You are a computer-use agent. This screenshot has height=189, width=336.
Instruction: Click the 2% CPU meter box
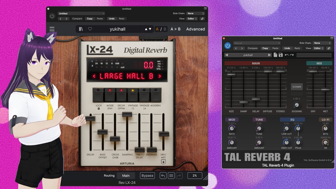coord(195,176)
